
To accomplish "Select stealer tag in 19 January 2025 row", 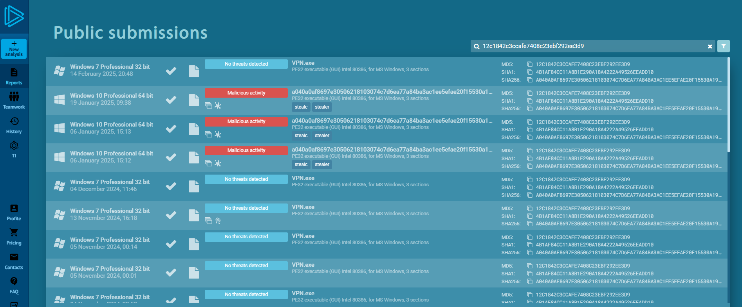I will coord(322,107).
